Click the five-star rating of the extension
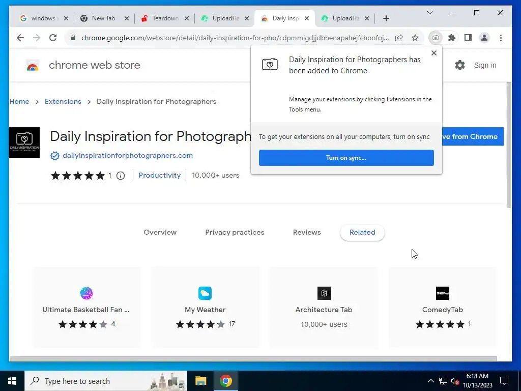The height and width of the screenshot is (391, 521). coord(78,176)
